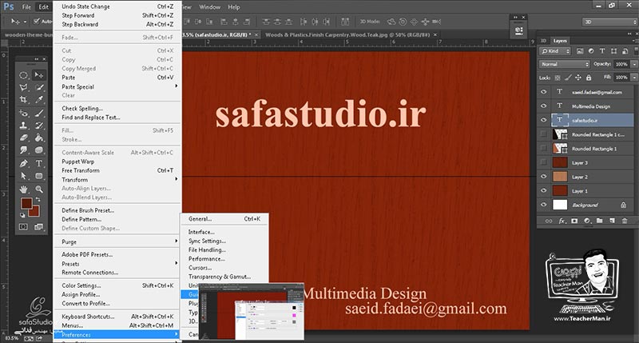Expand the Transform submenu
Viewport: 639px width, 343px height.
pyautogui.click(x=117, y=179)
